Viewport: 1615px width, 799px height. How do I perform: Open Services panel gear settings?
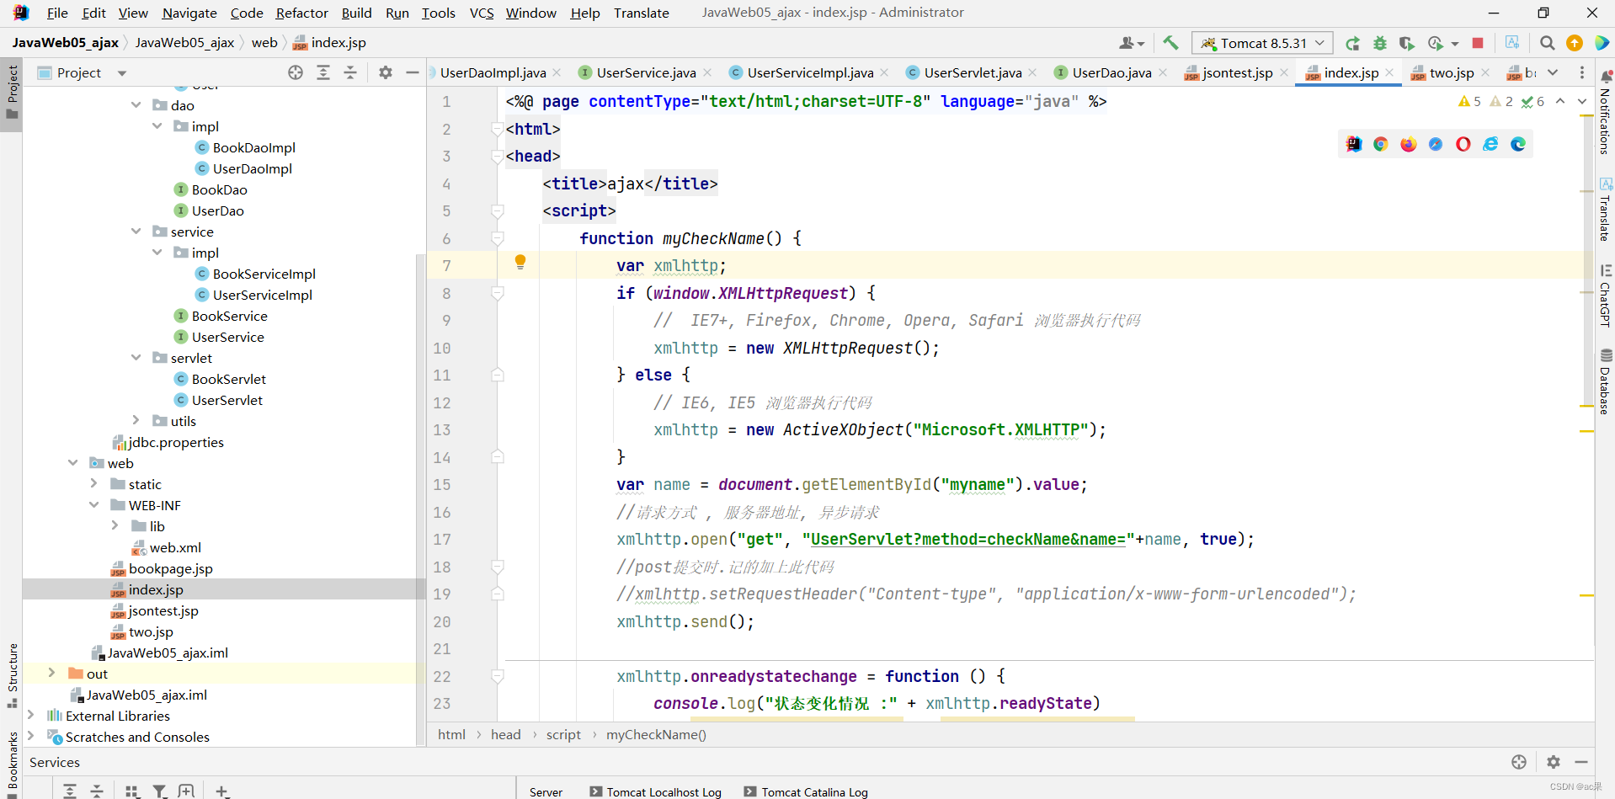click(1554, 762)
